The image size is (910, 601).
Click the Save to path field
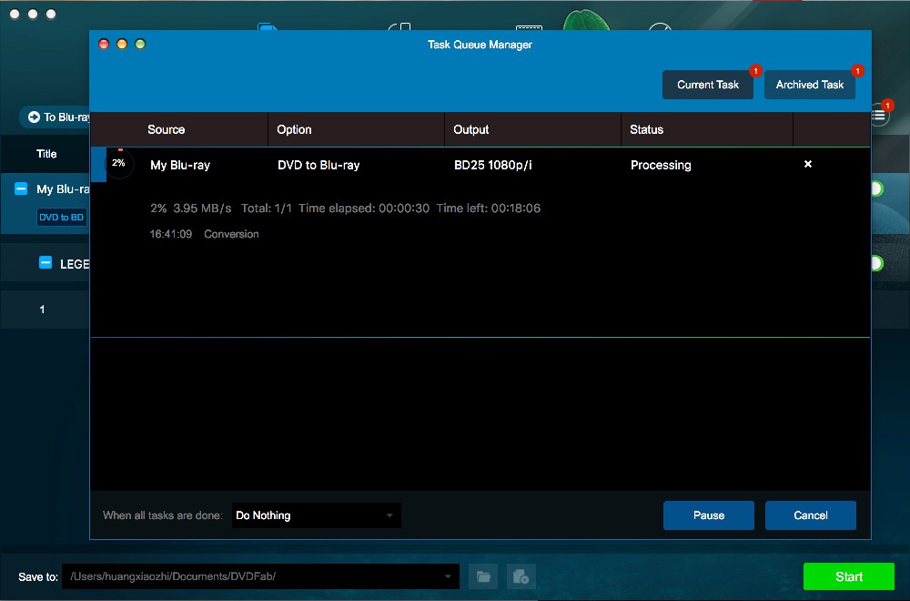click(x=260, y=576)
